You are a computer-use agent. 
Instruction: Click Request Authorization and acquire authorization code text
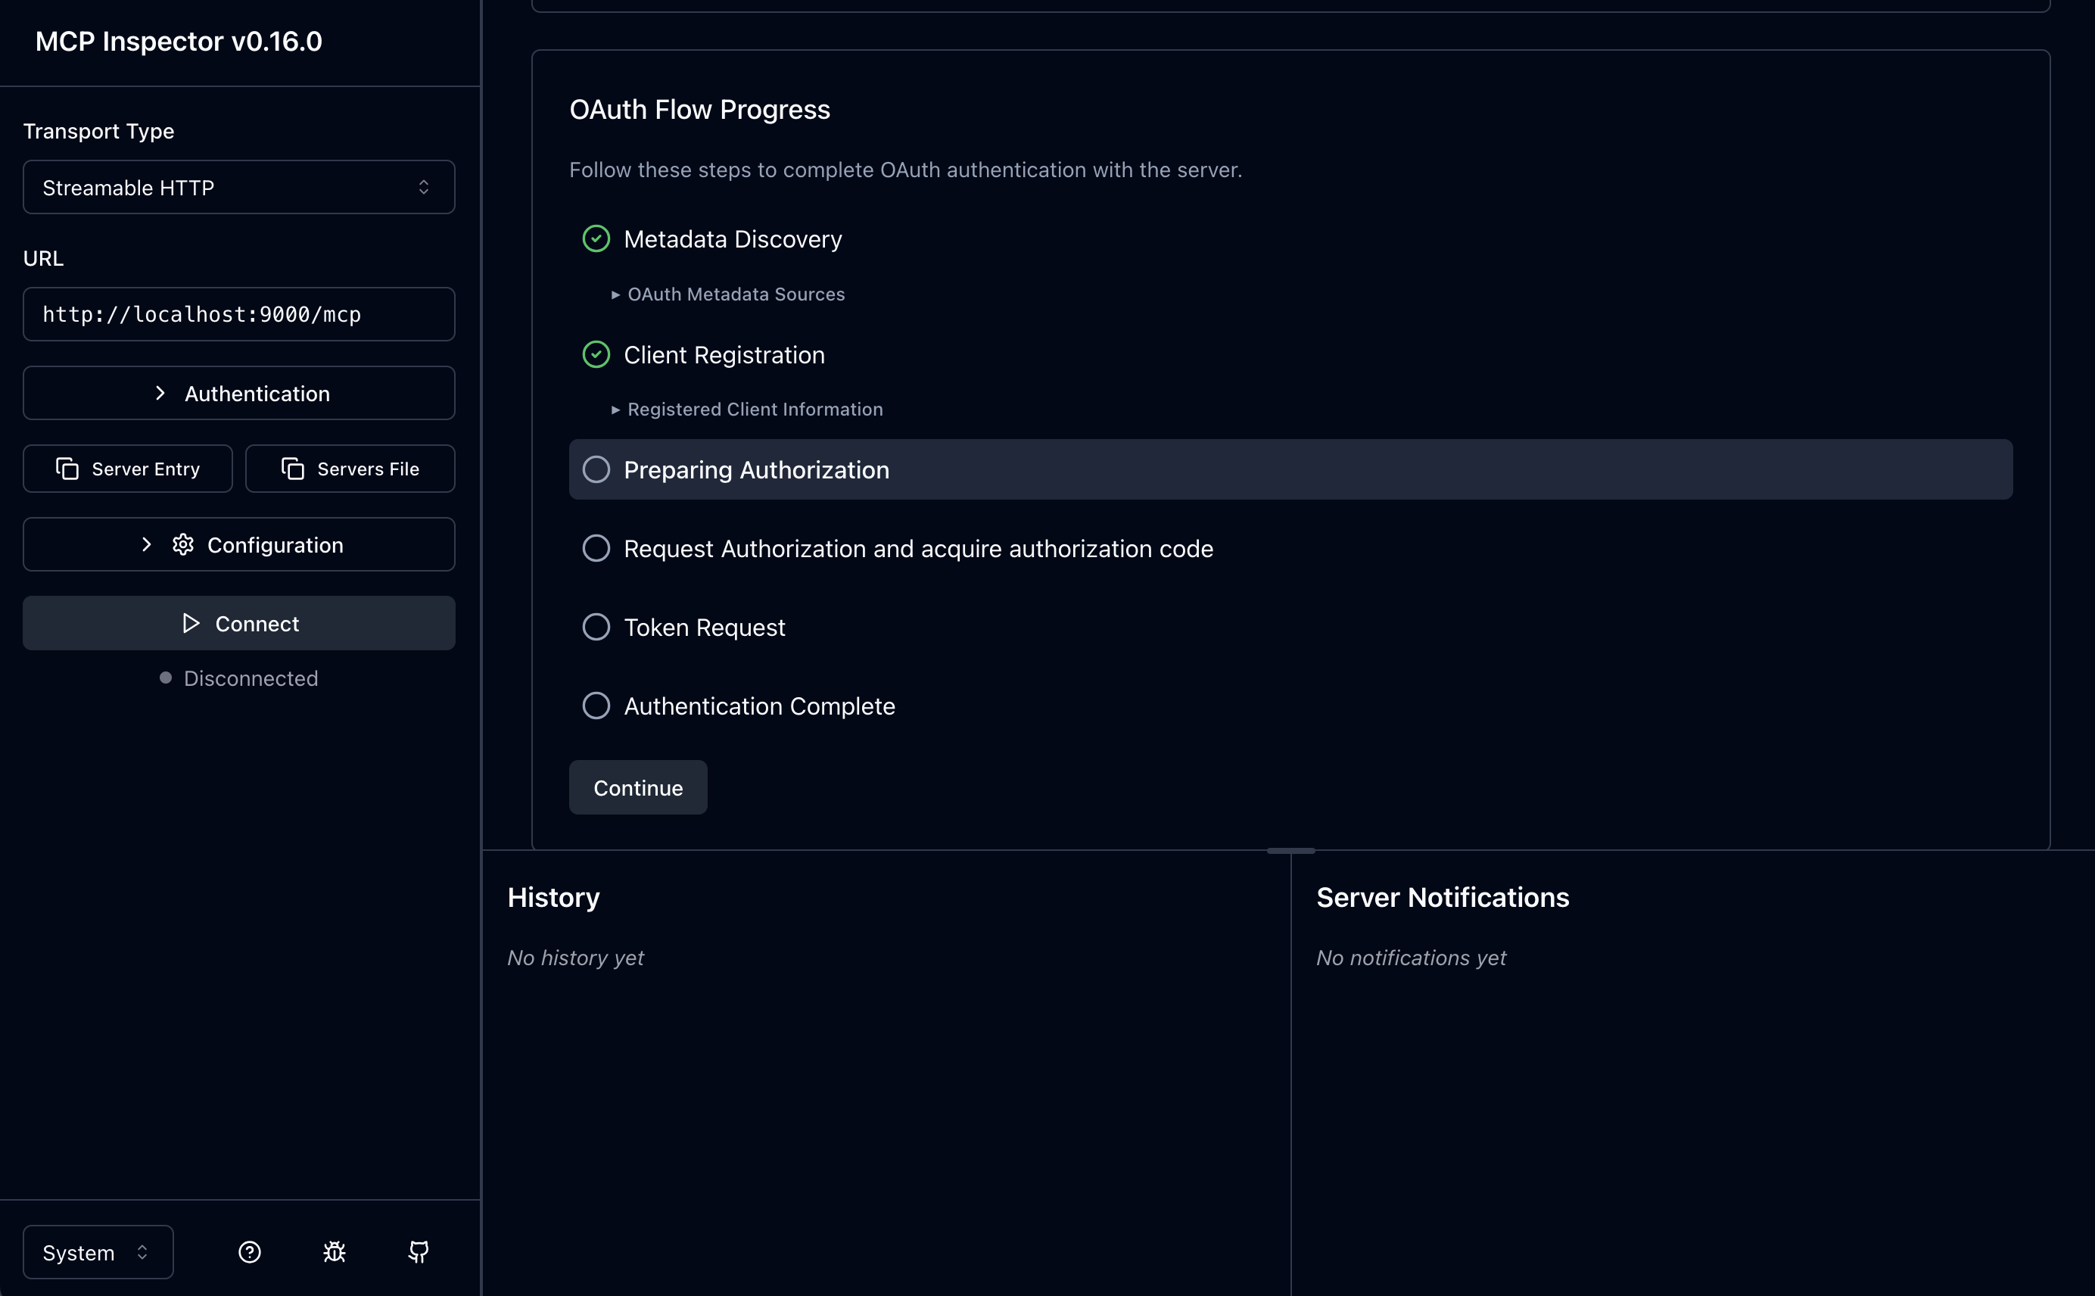(x=919, y=549)
